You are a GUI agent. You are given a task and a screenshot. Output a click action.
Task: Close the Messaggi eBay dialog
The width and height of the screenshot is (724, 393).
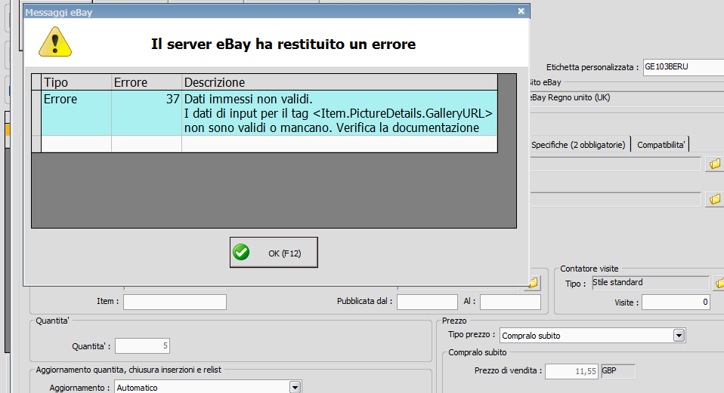521,11
